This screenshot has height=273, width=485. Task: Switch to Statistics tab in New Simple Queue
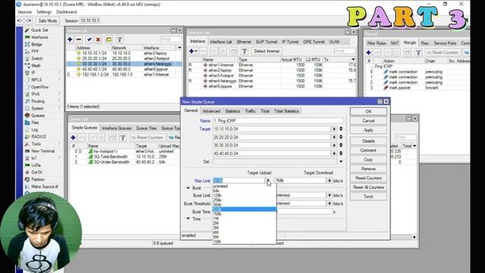tap(233, 111)
